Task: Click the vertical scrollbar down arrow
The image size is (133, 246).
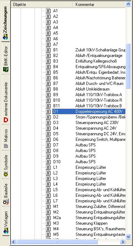Action: coord(128,236)
